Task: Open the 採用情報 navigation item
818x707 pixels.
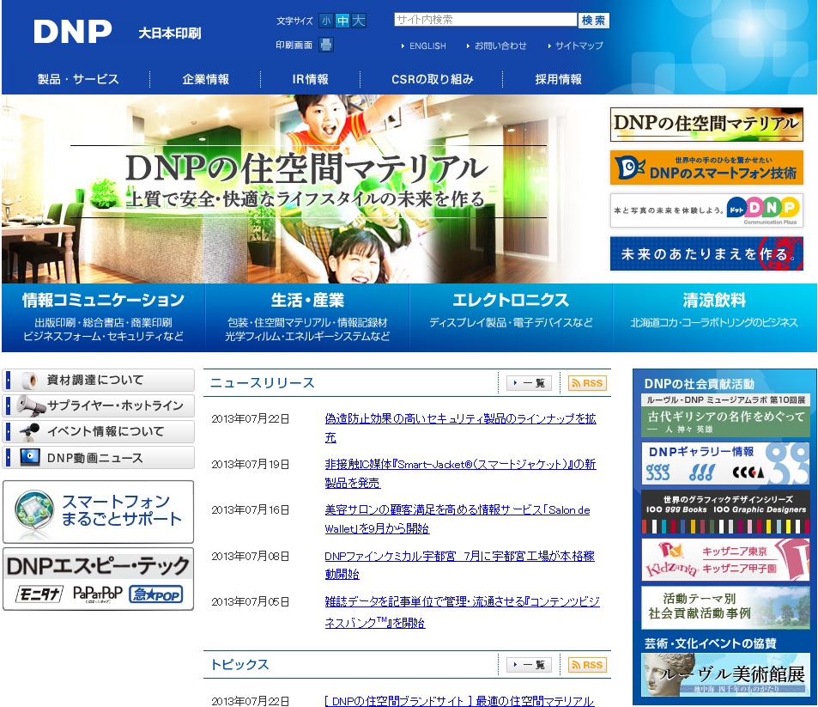Action: 558,79
